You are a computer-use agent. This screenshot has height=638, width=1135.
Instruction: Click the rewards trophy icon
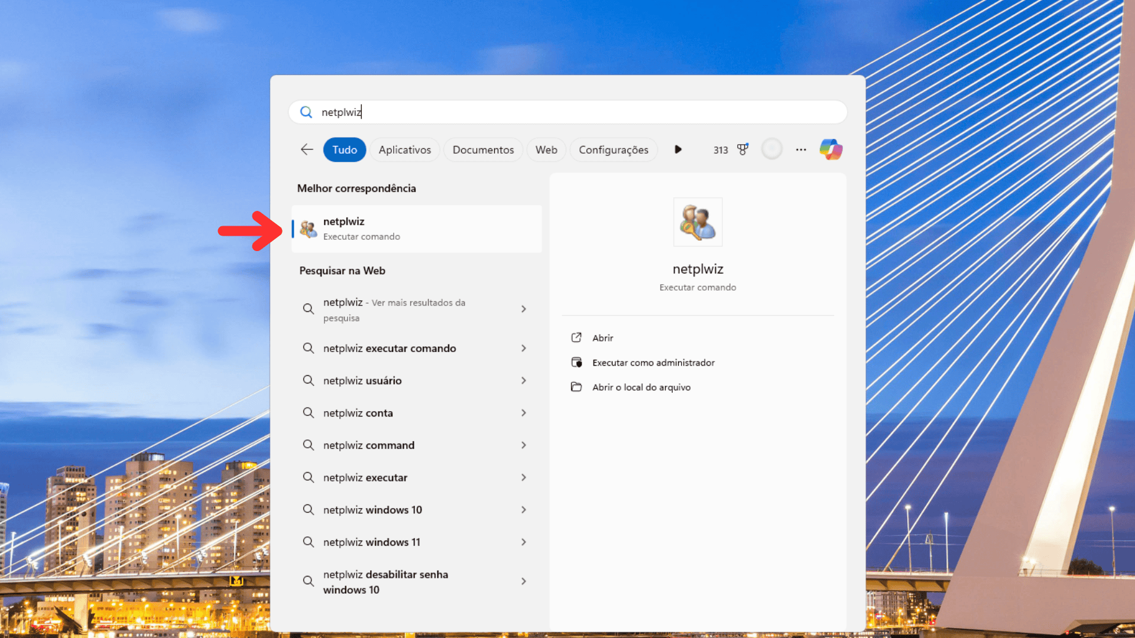pos(742,149)
